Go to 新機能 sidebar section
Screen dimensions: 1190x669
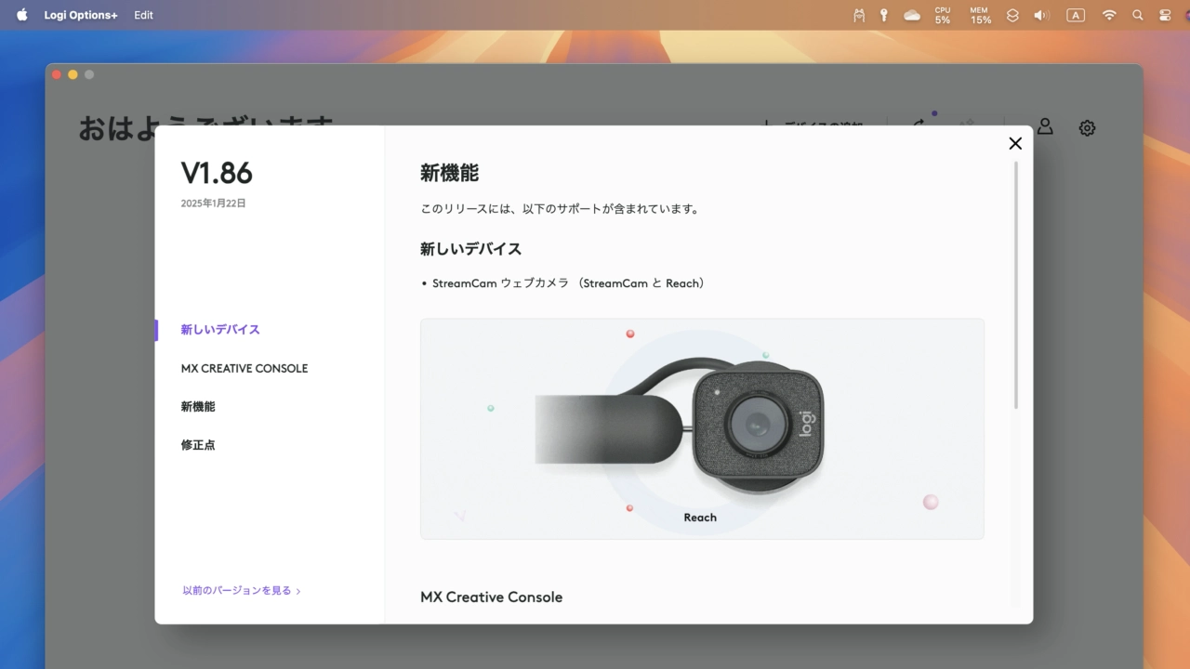(x=198, y=407)
